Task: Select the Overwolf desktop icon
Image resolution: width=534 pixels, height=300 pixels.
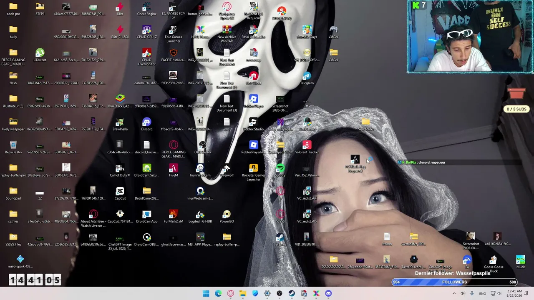Action: [x=227, y=170]
